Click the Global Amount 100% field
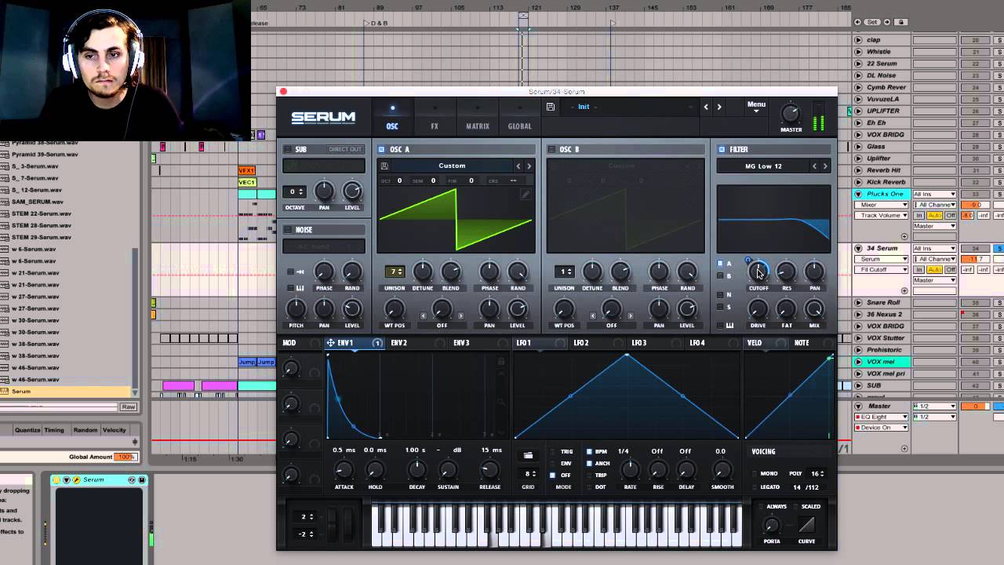Image resolution: width=1004 pixels, height=565 pixels. pos(125,457)
